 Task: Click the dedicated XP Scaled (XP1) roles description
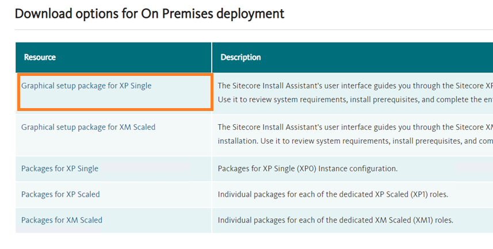[x=333, y=194]
